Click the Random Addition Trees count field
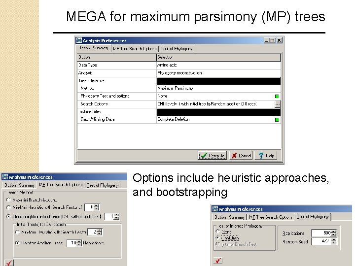This screenshot has width=355, height=266. (x=72, y=243)
